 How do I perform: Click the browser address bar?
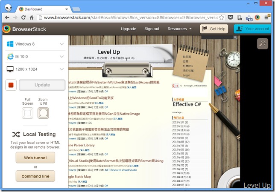coord(131,17)
